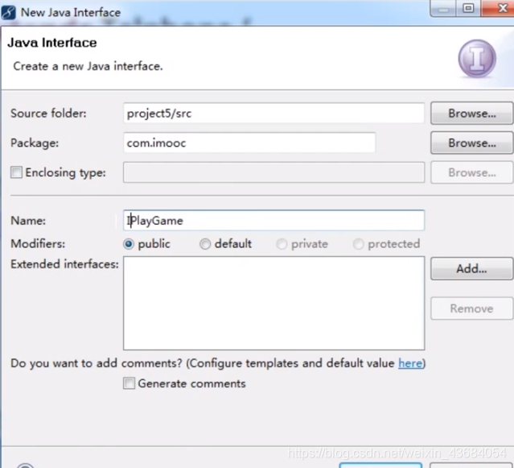
Task: Click the 'Name:' label
Action: coord(28,221)
